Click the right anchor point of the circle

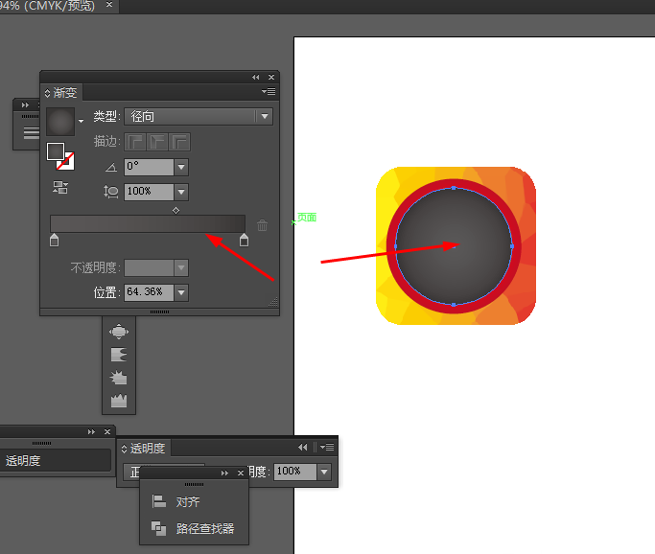[512, 246]
